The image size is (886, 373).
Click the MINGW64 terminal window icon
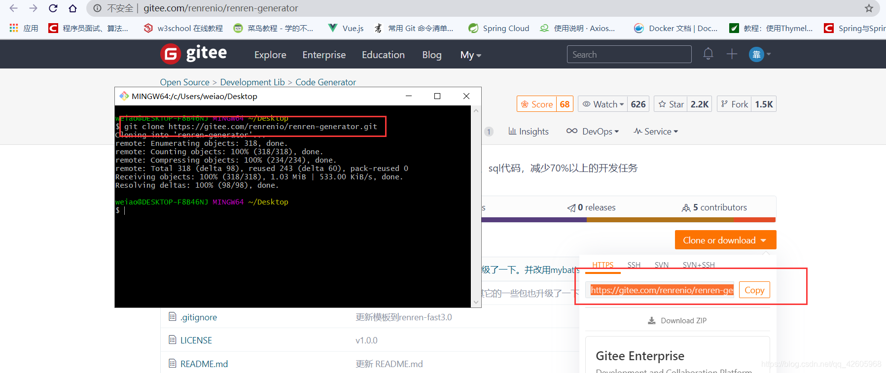coord(124,96)
